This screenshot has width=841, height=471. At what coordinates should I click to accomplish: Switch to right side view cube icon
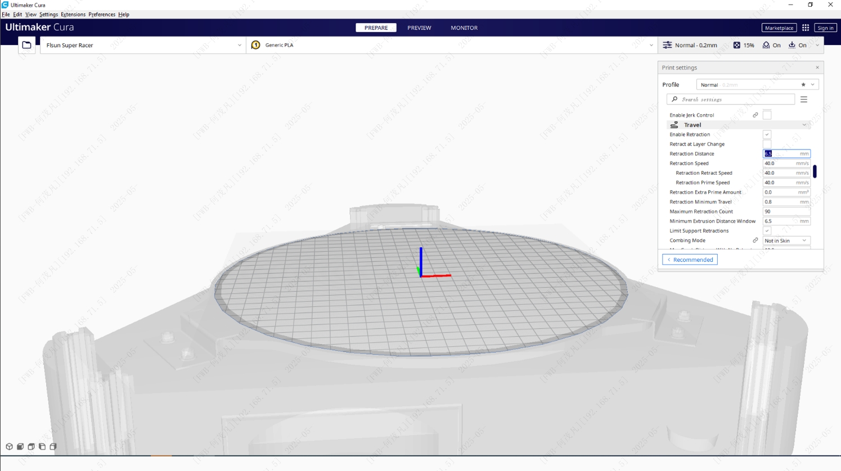[53, 447]
